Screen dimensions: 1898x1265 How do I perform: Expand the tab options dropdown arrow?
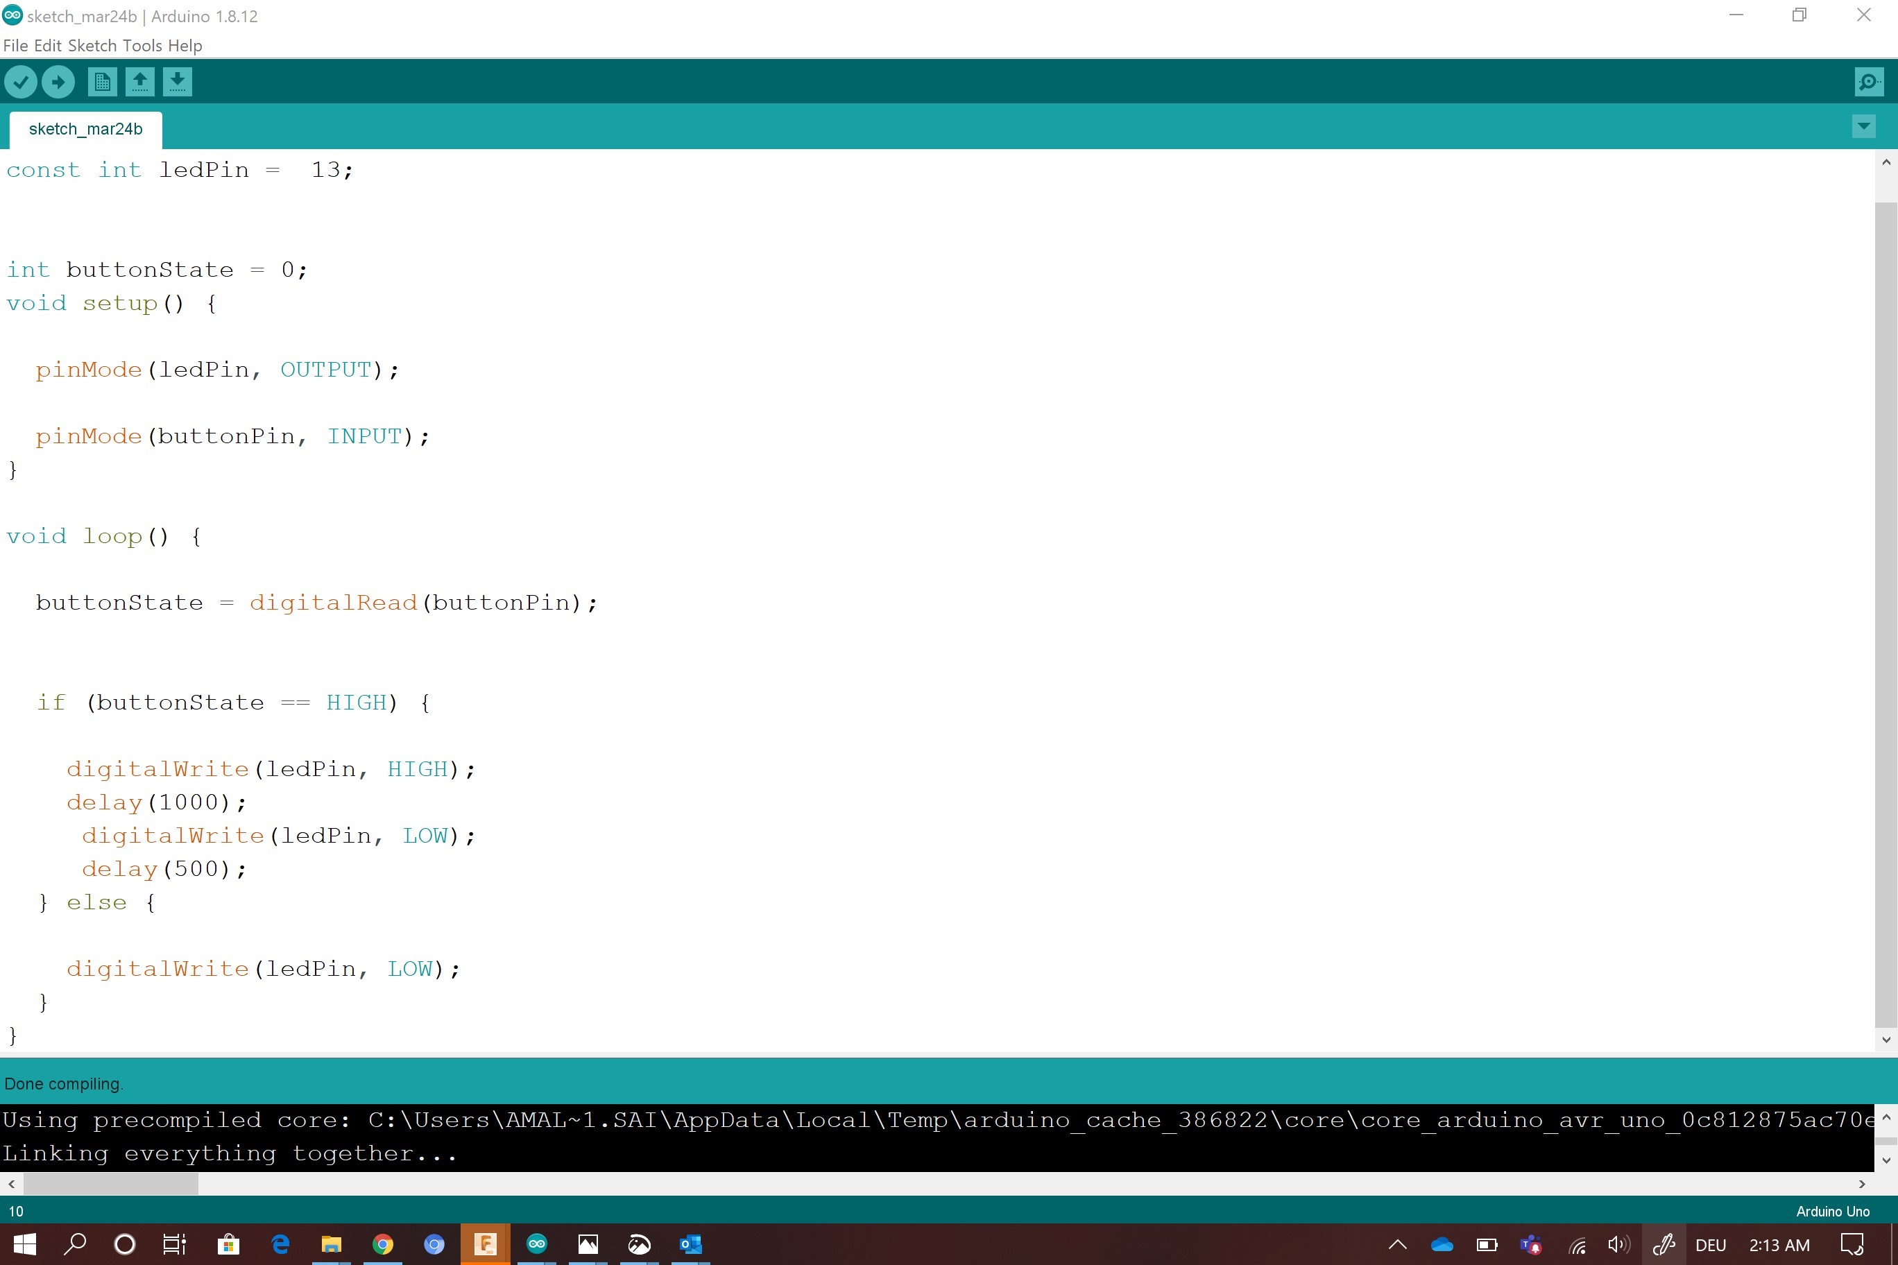click(1863, 126)
